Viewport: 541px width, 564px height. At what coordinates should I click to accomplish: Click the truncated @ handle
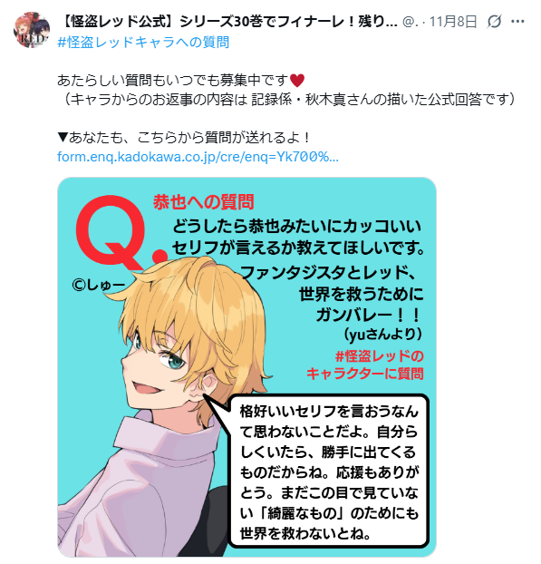pyautogui.click(x=411, y=22)
